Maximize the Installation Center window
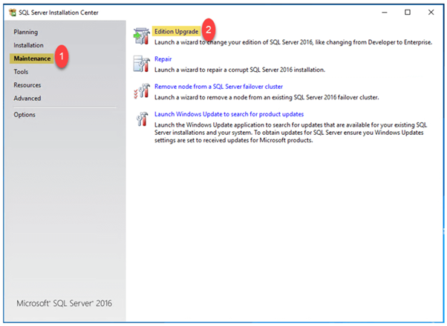 coord(408,13)
